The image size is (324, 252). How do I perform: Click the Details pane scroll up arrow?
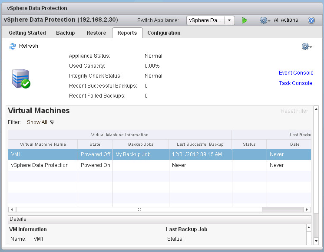point(308,228)
